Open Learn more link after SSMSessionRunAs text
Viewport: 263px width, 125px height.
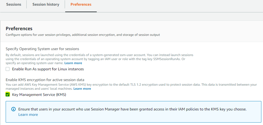73,63
